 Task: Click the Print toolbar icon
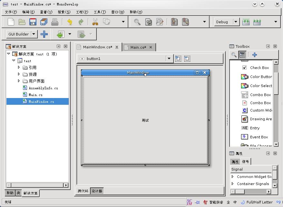tap(55, 22)
